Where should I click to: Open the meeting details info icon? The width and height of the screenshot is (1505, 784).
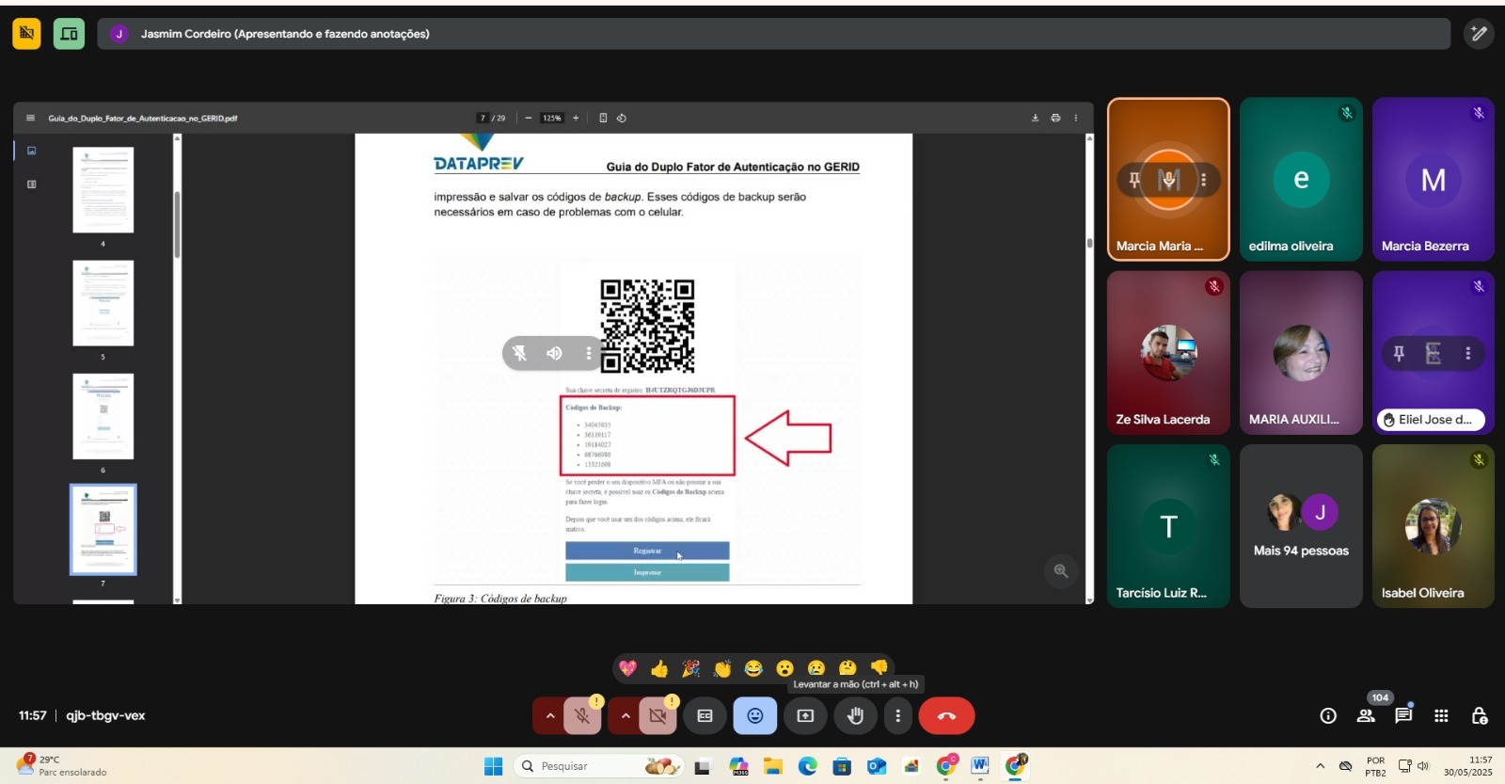[x=1328, y=716]
